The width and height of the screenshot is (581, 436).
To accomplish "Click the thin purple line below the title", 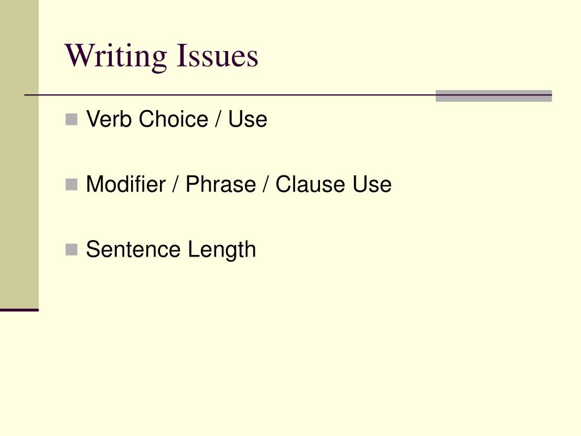I will [x=230, y=95].
